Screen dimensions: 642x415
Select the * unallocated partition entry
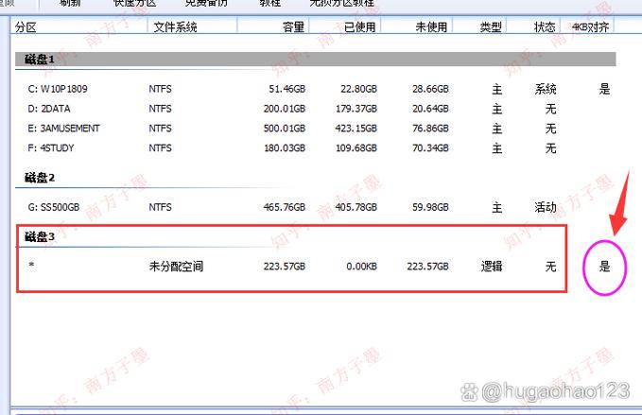(x=31, y=266)
